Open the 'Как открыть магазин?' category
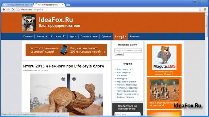This screenshot has width=209, height=117. (x=123, y=74)
